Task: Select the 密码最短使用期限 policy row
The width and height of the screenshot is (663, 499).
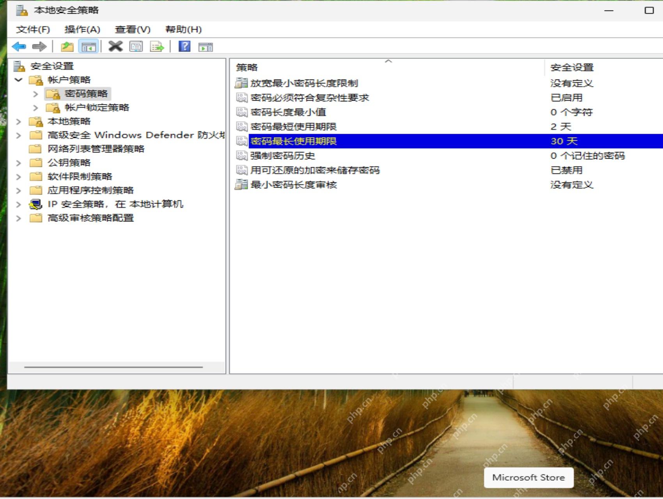Action: click(448, 127)
